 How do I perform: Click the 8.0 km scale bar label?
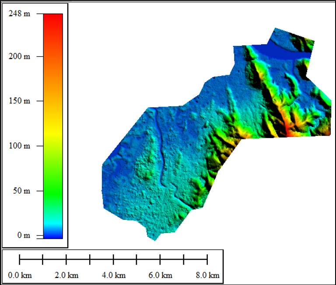(207, 275)
